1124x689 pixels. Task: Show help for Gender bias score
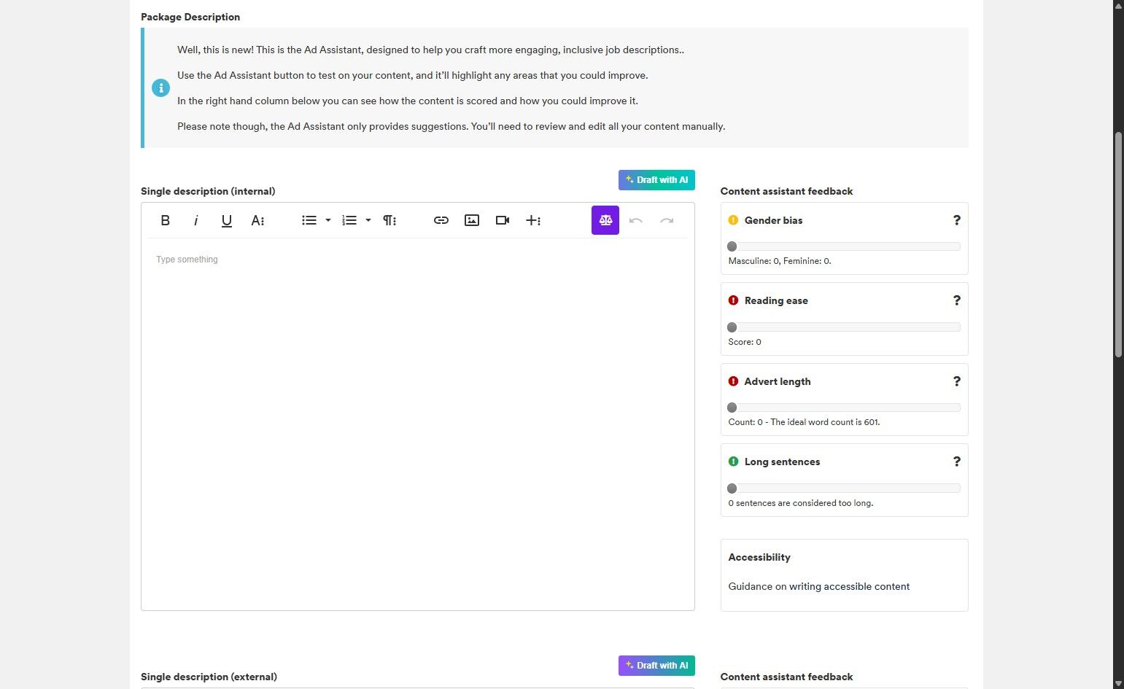pos(957,220)
